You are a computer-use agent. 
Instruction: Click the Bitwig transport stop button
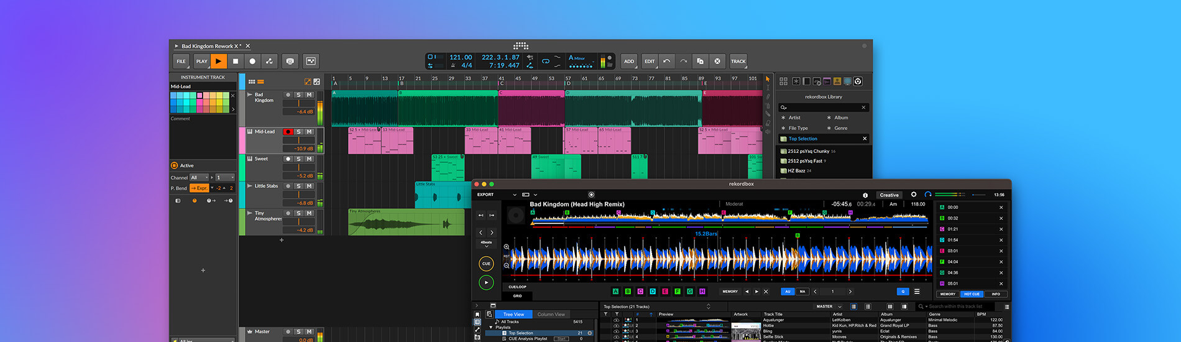coord(236,61)
